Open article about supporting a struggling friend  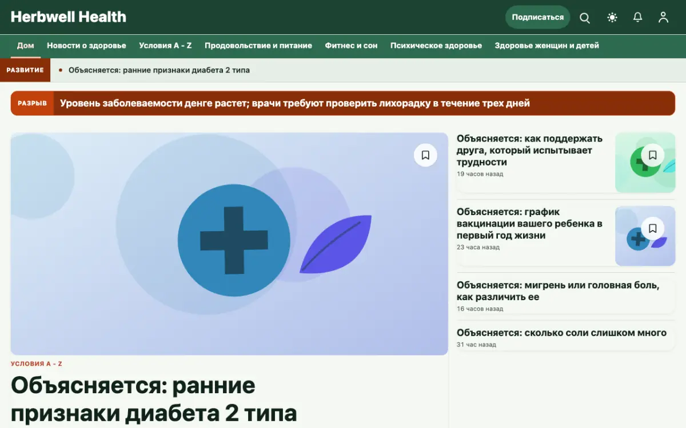529,151
